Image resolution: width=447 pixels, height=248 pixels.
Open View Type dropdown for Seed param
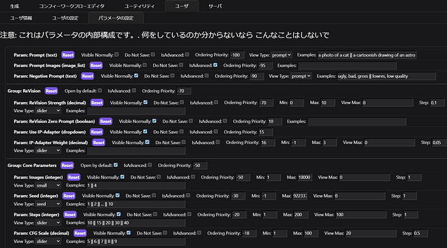[x=48, y=204]
